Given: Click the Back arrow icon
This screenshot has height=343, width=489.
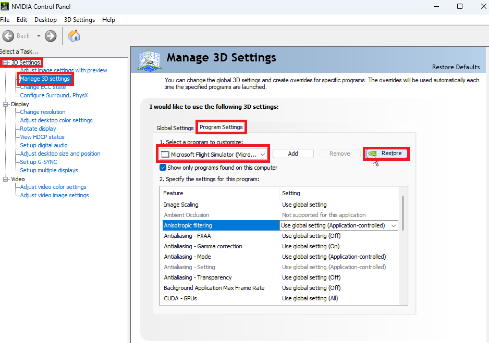Looking at the screenshot, I should coord(8,36).
